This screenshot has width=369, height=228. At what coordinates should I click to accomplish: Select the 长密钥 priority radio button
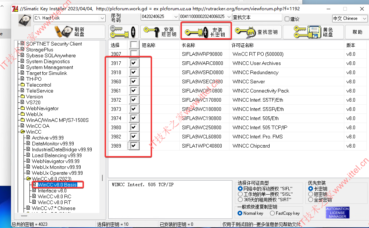310,189
